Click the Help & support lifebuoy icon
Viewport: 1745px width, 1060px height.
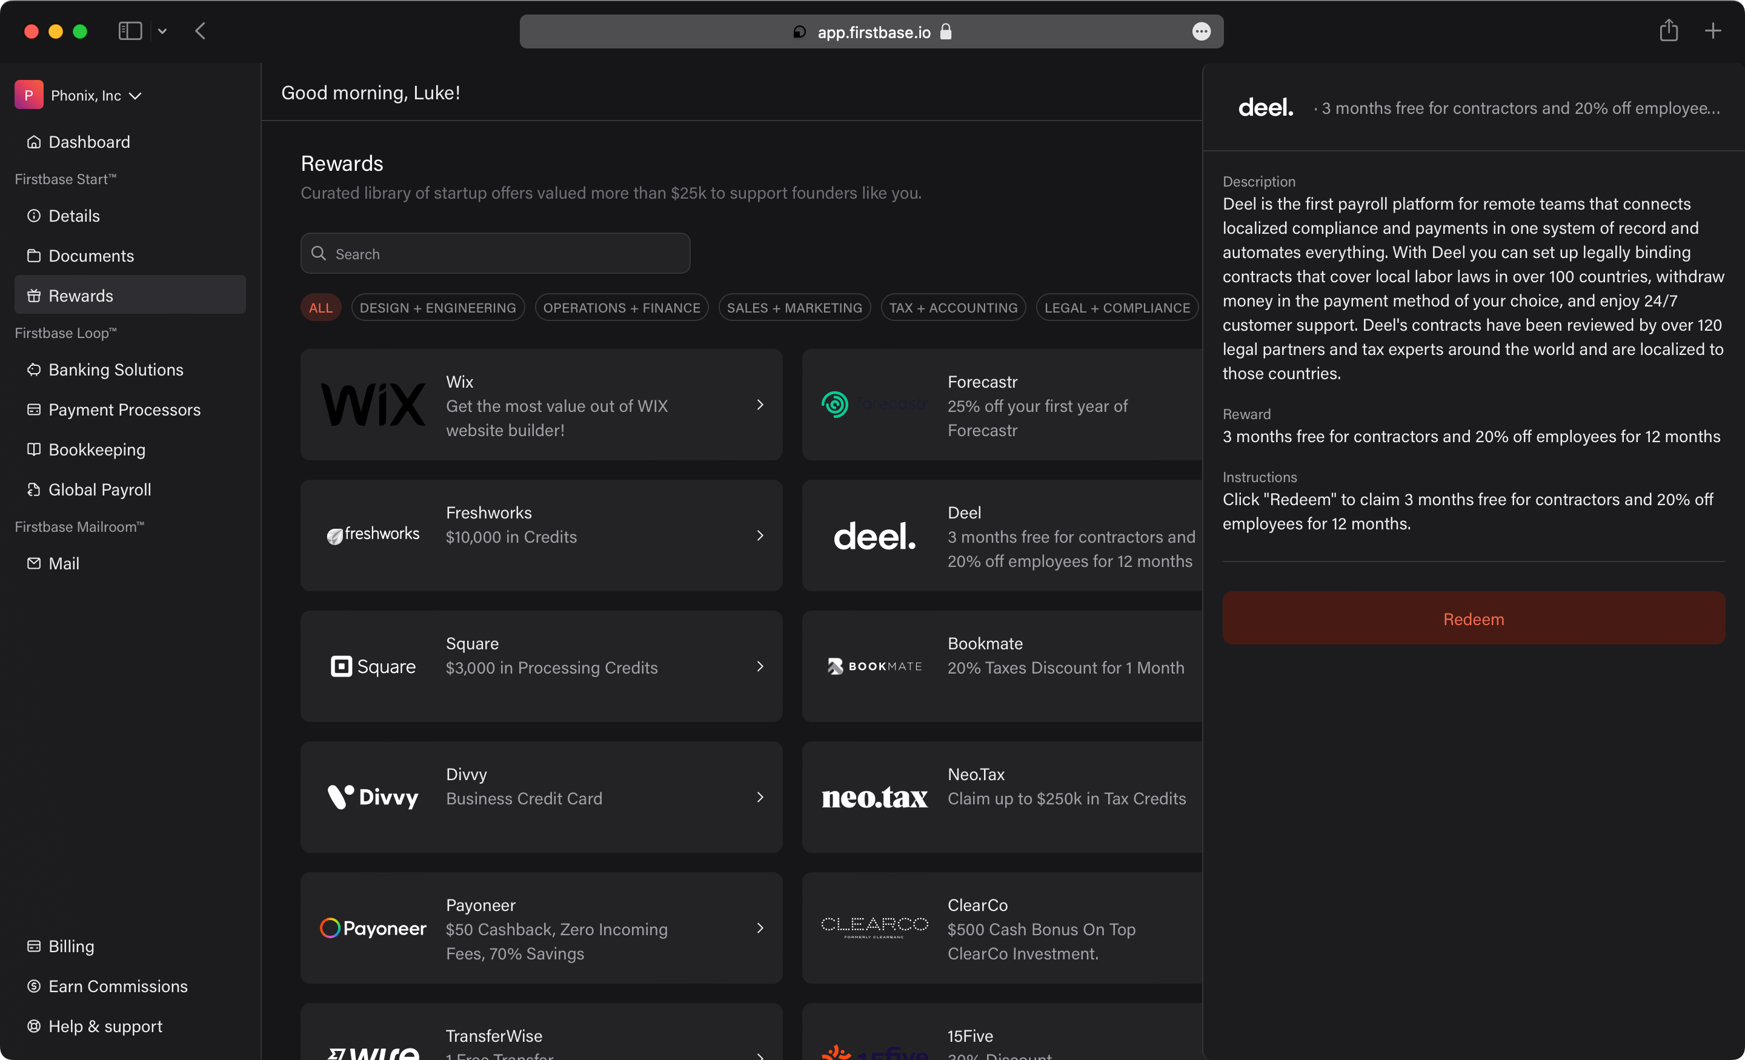click(x=33, y=1026)
